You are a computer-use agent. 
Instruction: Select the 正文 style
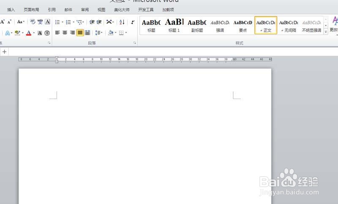coord(266,25)
